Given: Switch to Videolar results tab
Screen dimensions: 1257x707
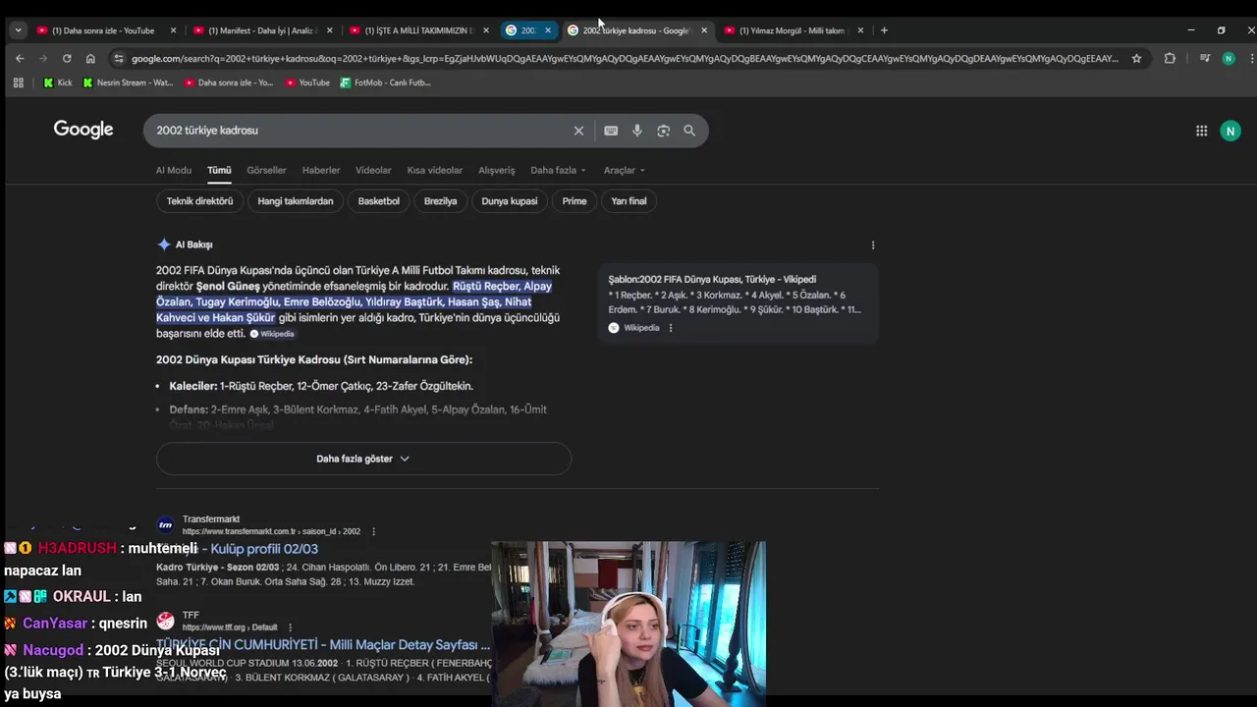Looking at the screenshot, I should coord(373,170).
